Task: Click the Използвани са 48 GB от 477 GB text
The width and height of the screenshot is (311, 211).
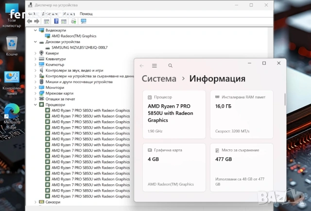Action: click(x=240, y=182)
